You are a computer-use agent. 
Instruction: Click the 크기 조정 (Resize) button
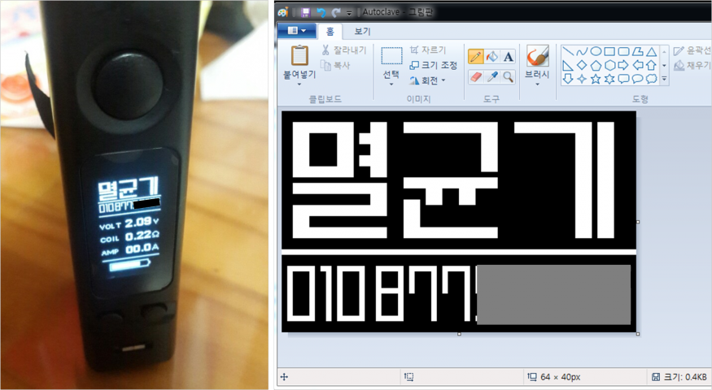coord(433,65)
